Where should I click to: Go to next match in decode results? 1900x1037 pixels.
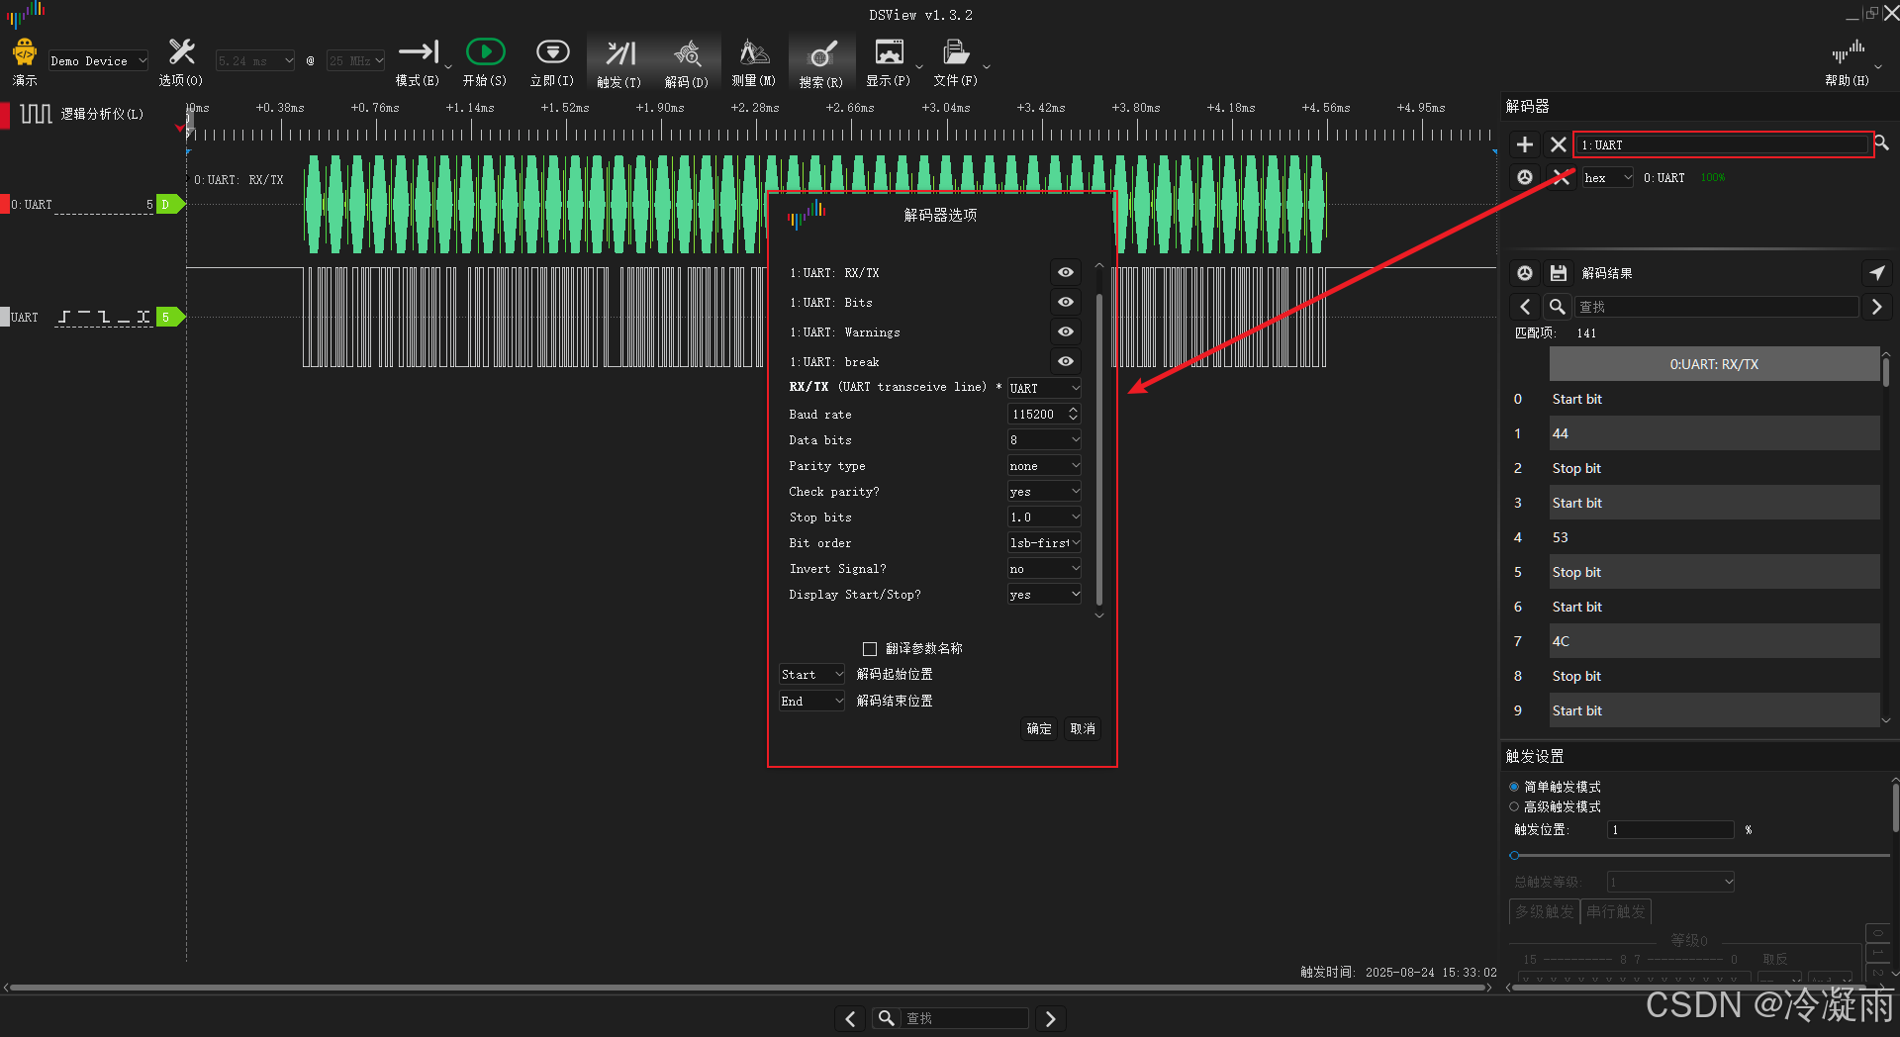[1876, 307]
